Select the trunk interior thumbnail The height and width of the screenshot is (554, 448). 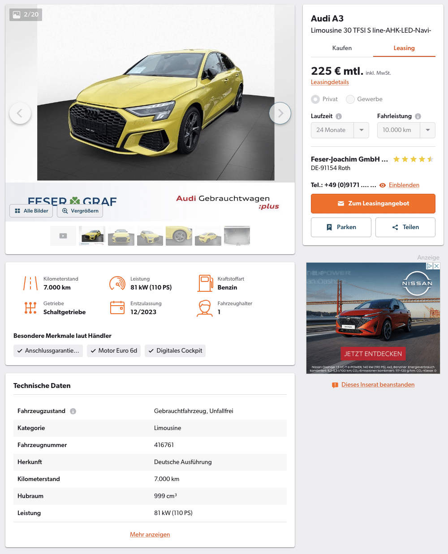pyautogui.click(x=237, y=236)
